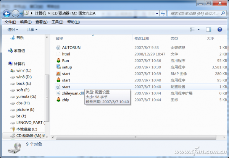Click 3,581 KB size cell

coord(219,67)
